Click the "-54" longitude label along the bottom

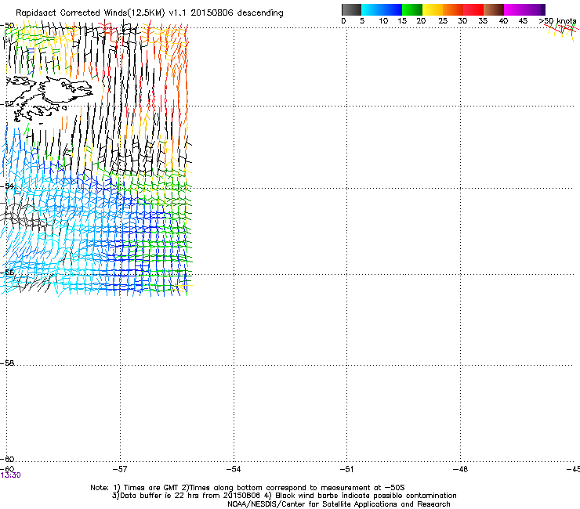[234, 469]
